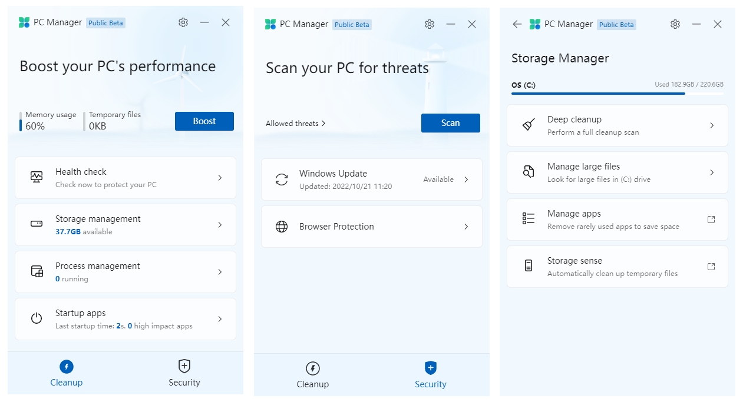Click Used 182.9GB / 220.6GB text

[689, 85]
